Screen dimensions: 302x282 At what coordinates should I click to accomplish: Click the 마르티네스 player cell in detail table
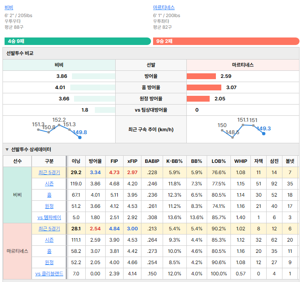[x=17, y=251]
